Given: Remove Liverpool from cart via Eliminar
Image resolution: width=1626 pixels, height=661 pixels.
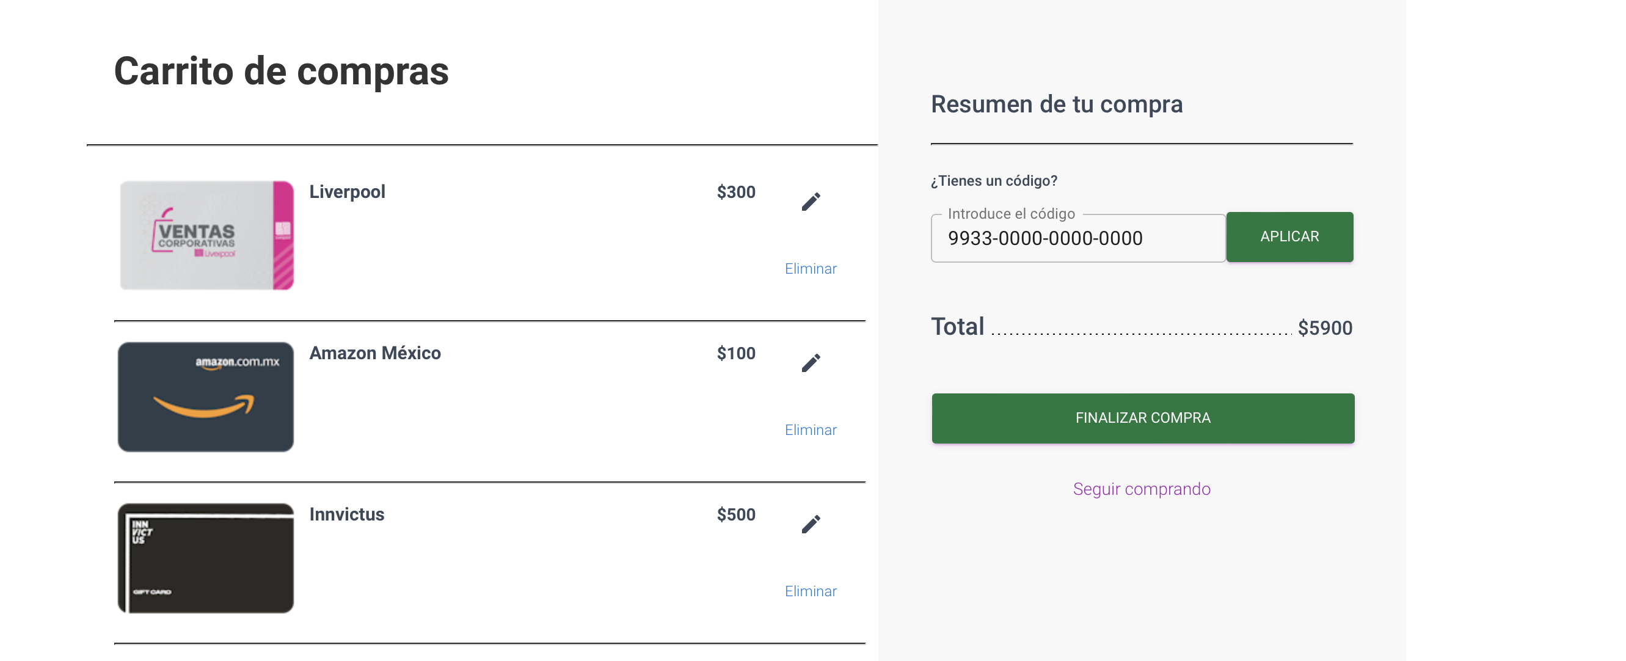Looking at the screenshot, I should (x=811, y=269).
